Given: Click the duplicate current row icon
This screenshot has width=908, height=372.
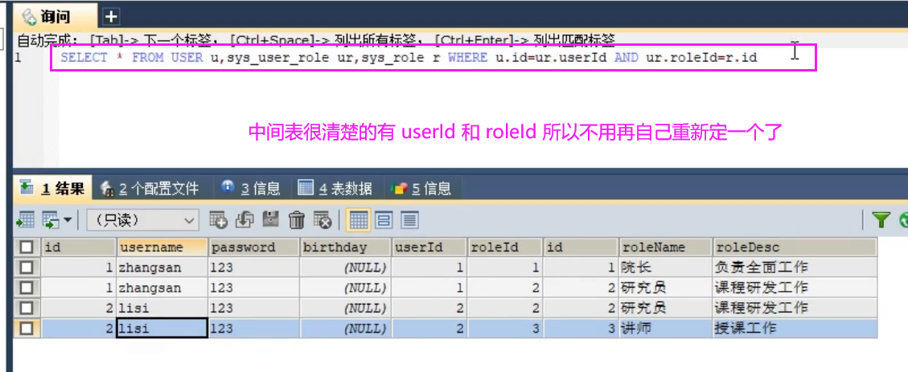Looking at the screenshot, I should 245,220.
